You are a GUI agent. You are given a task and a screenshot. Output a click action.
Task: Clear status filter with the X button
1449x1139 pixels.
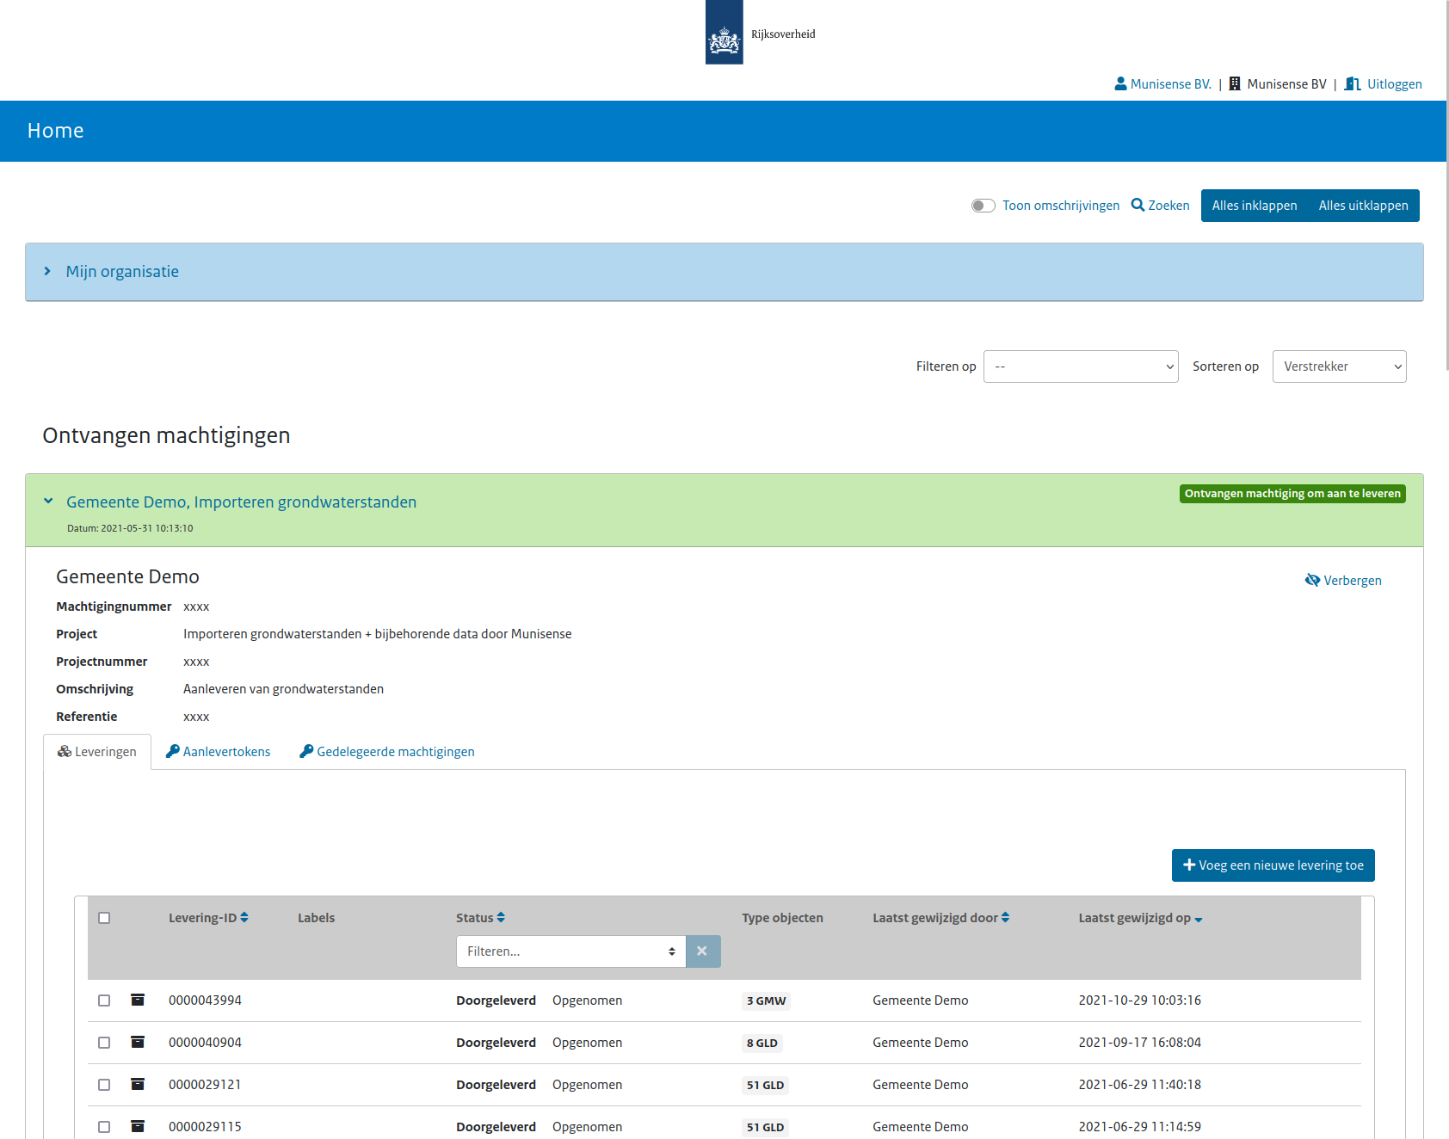click(702, 951)
